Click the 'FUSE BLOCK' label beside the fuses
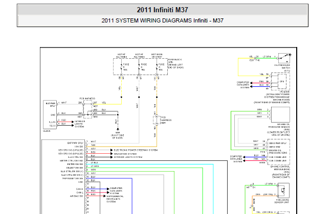Screen dimensions: 310x214 click(176, 63)
